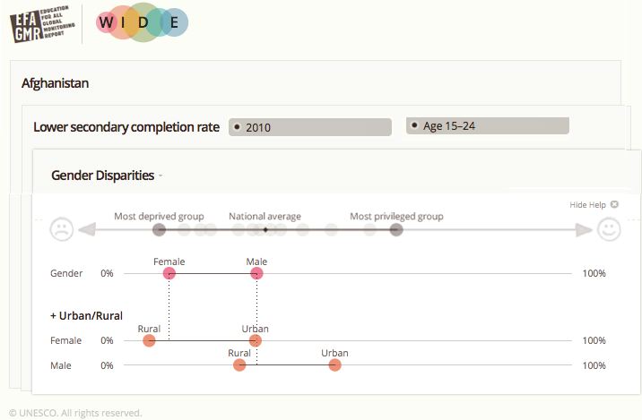Viewport: 642px width, 420px height.
Task: Select the Age 15–24 option
Action: (487, 126)
